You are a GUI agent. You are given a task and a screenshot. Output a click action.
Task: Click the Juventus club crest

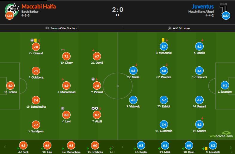(x=224, y=8)
